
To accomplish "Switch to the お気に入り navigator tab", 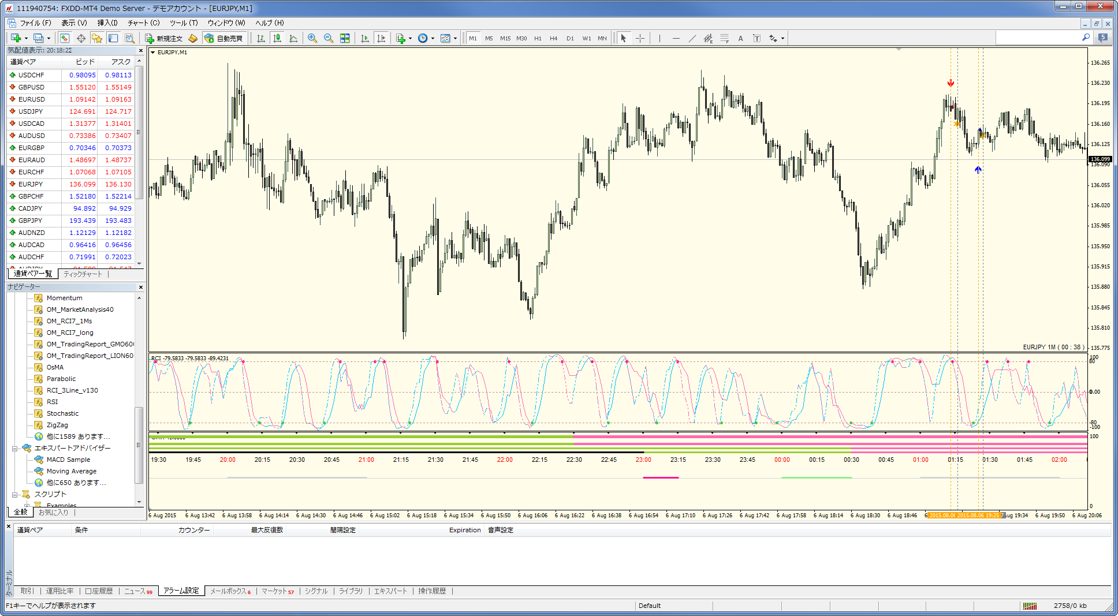I will [53, 512].
